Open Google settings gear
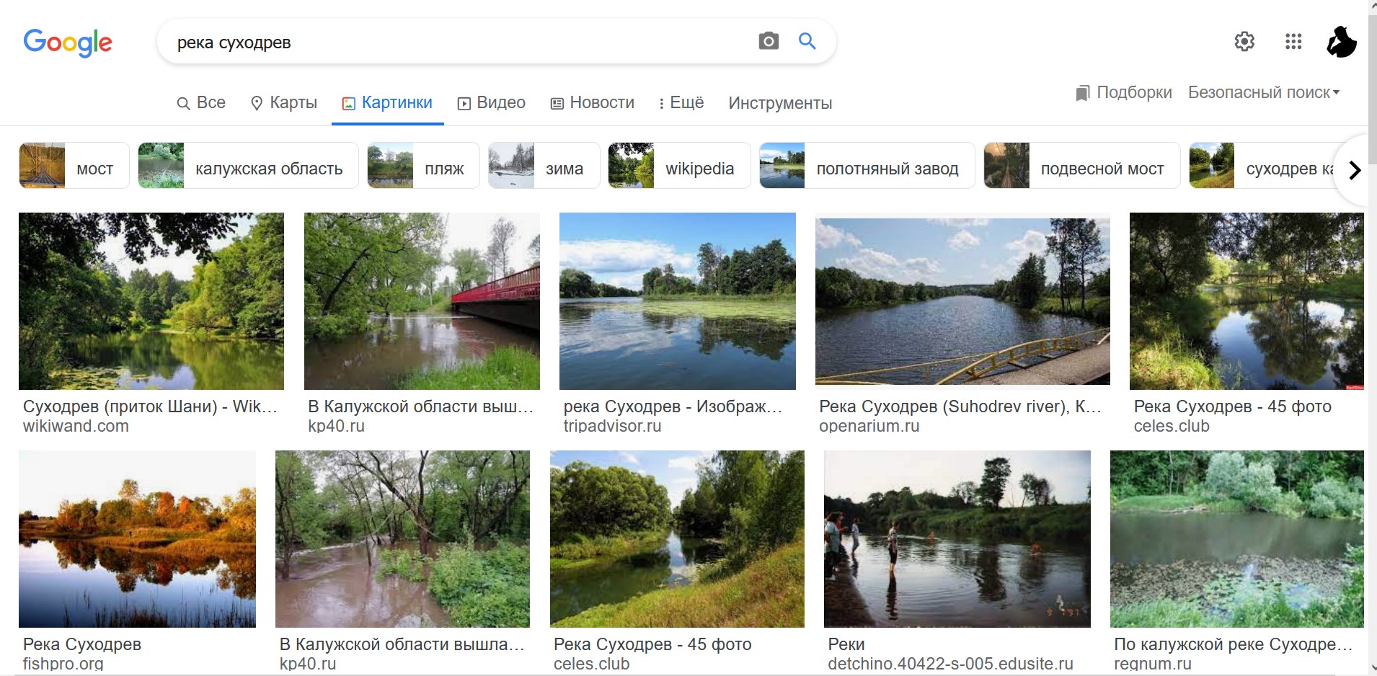 [1244, 42]
